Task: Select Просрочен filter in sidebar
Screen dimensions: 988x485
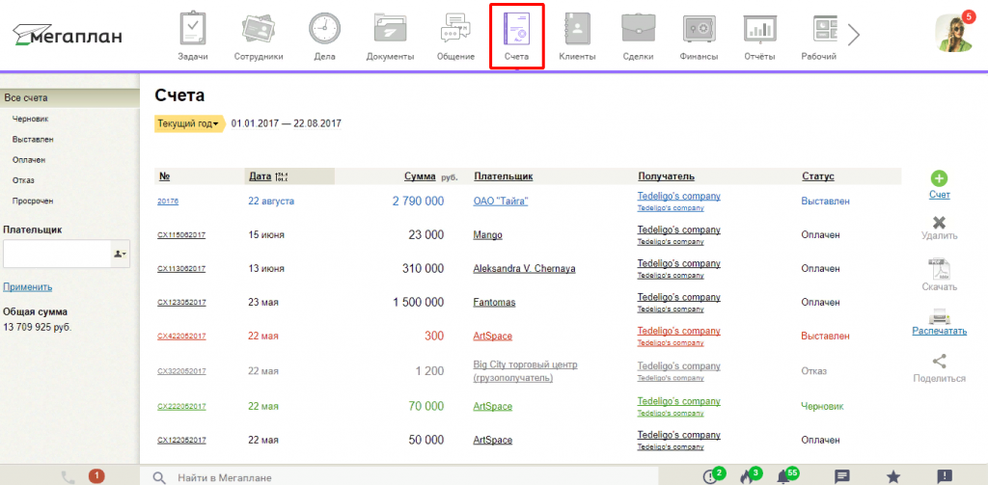Action: tap(33, 201)
